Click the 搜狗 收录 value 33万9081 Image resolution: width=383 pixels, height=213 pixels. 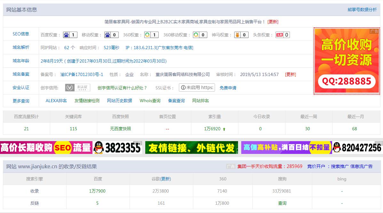[x=282, y=191]
